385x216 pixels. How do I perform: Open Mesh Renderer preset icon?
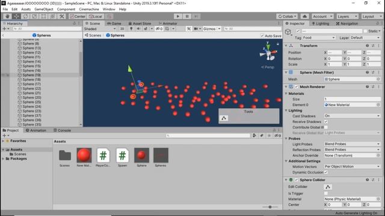(373, 87)
